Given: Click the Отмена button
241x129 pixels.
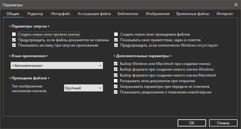Looking at the screenshot, I should click(x=223, y=123).
